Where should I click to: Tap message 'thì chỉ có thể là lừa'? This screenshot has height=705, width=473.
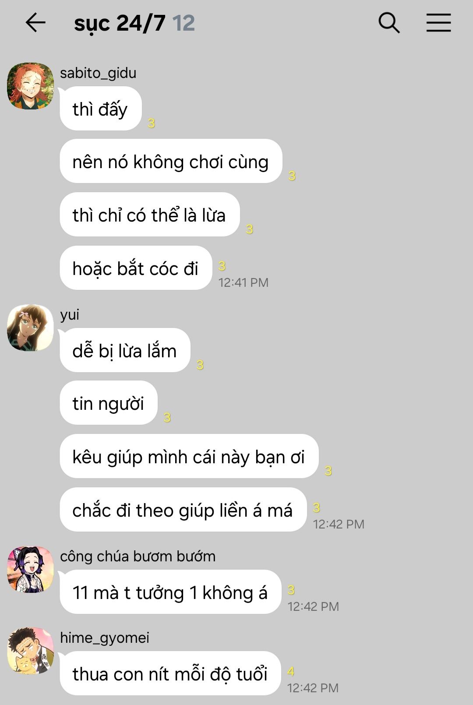[x=150, y=215]
